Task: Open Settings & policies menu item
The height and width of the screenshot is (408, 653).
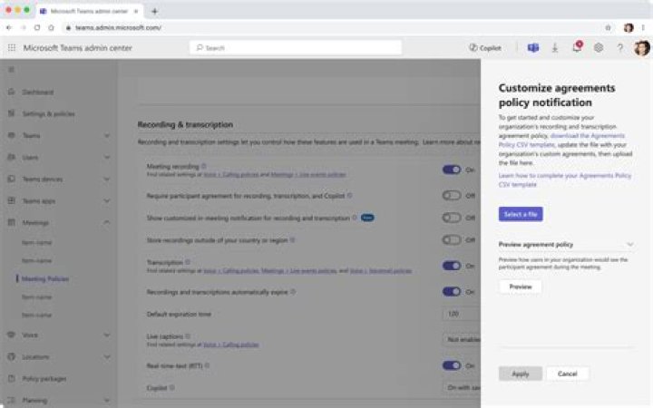Action: click(48, 113)
